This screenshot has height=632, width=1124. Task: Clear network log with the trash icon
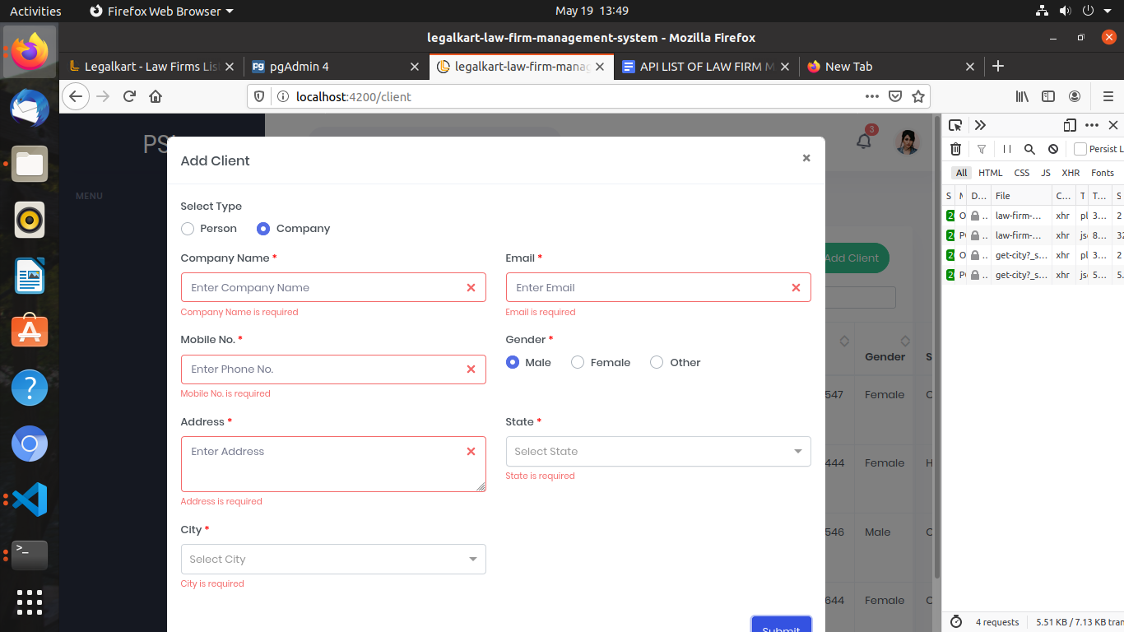point(955,149)
